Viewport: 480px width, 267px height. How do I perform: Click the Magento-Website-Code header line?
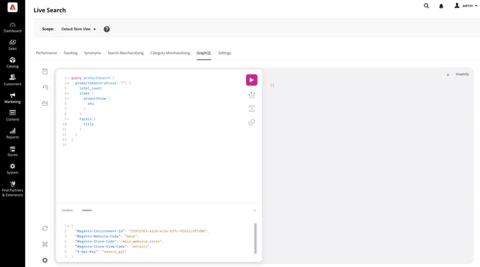coord(107,236)
